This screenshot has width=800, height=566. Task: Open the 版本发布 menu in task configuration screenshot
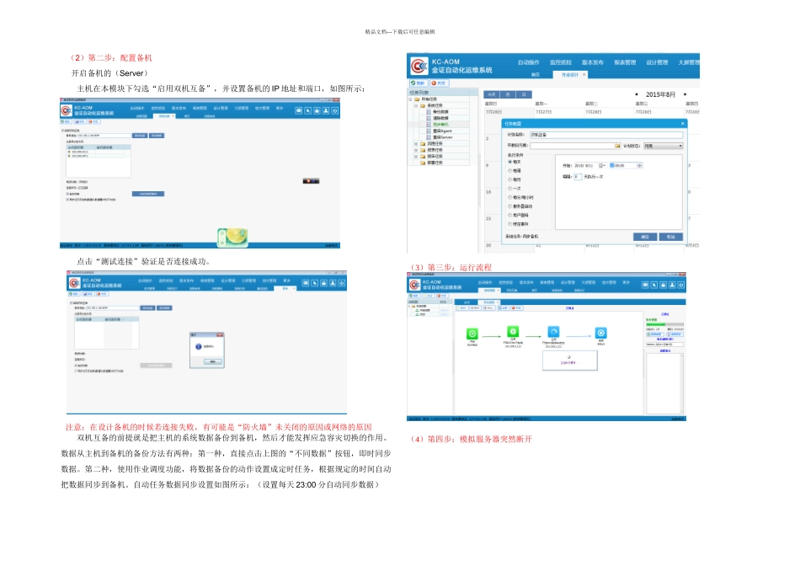(592, 62)
